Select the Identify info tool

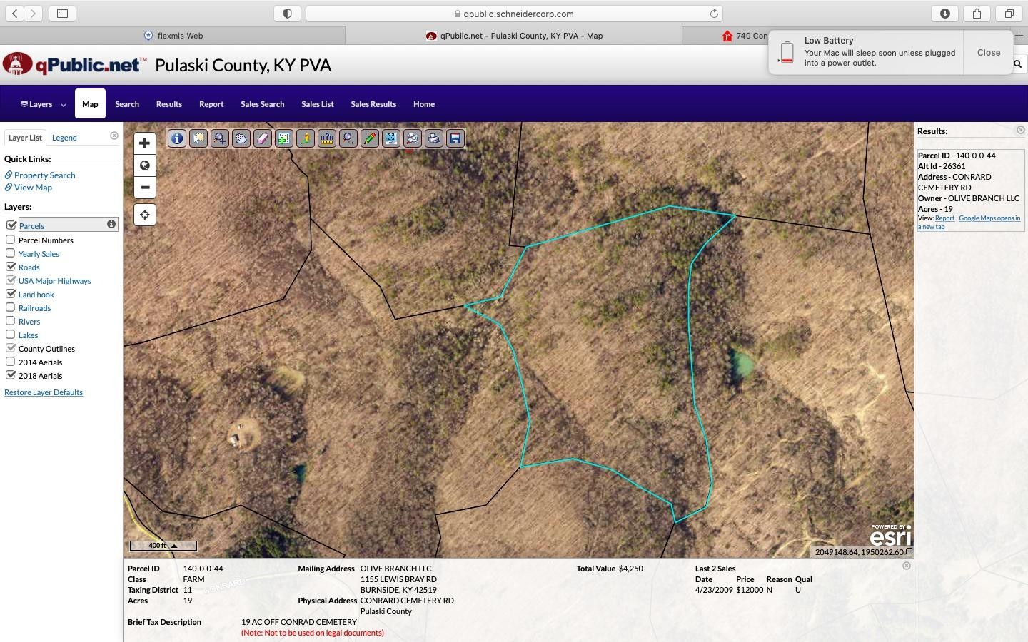click(177, 138)
